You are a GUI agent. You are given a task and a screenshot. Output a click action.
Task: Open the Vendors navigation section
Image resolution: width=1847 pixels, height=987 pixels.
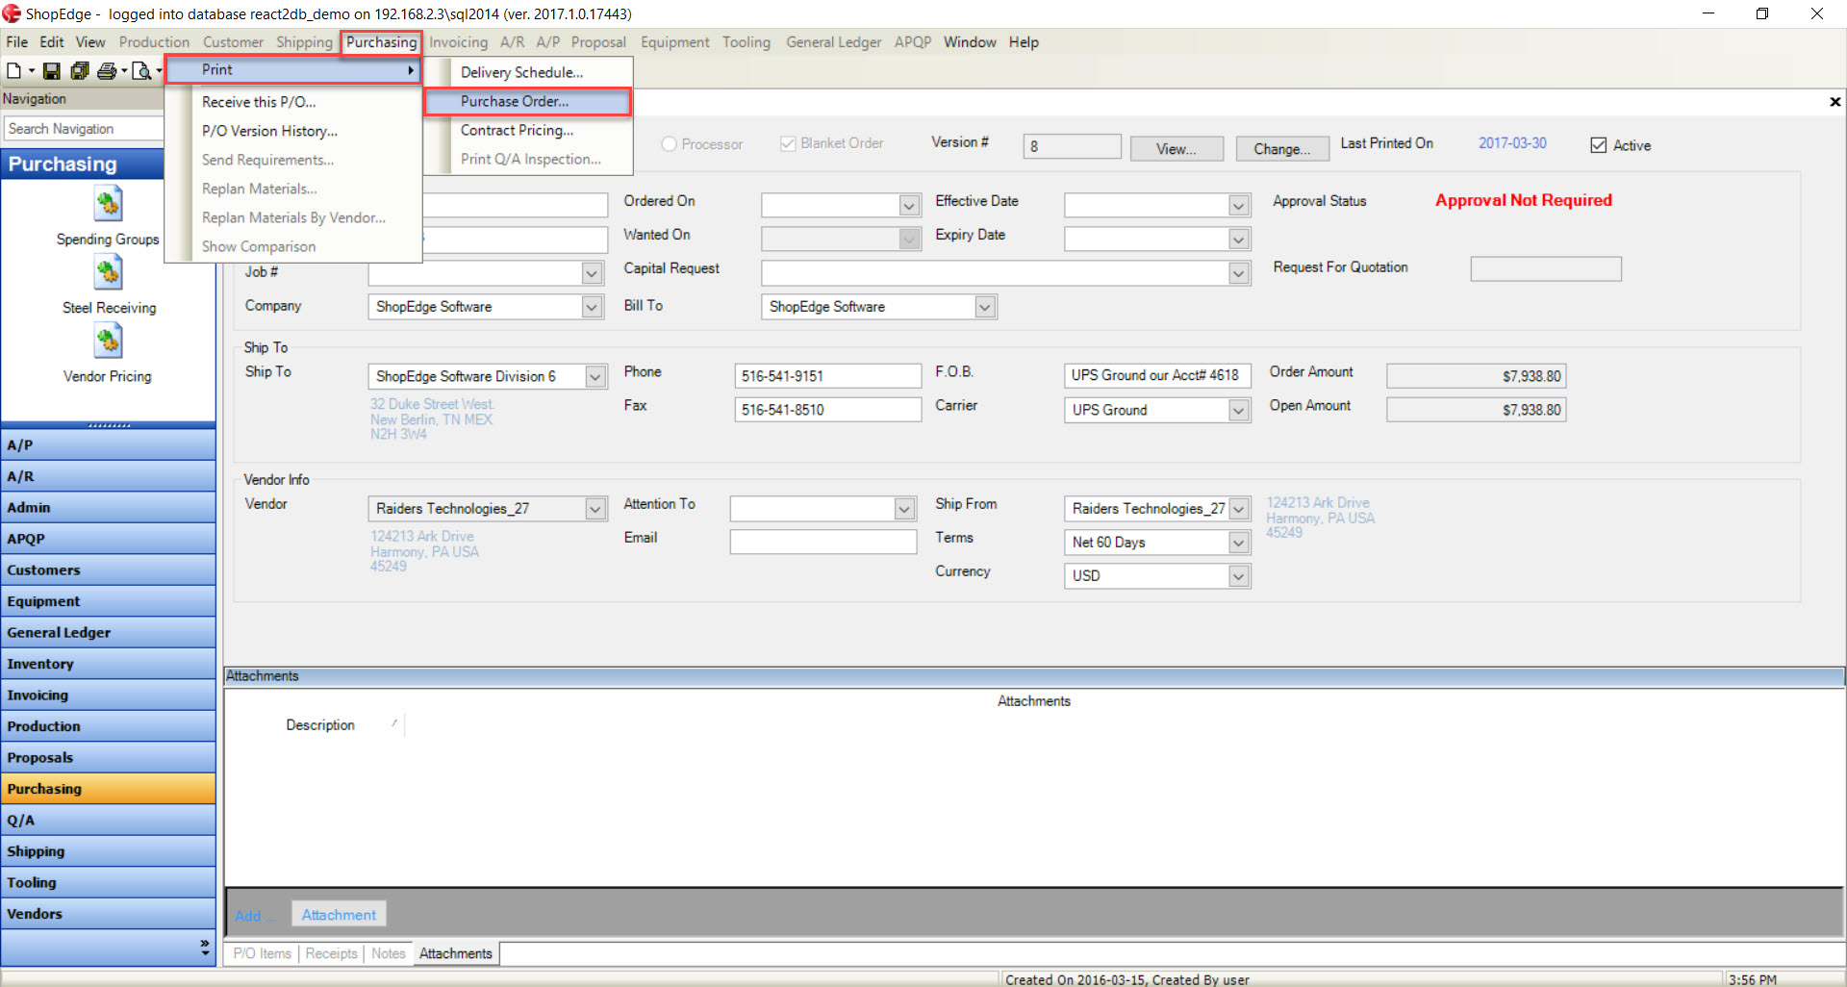pos(108,914)
